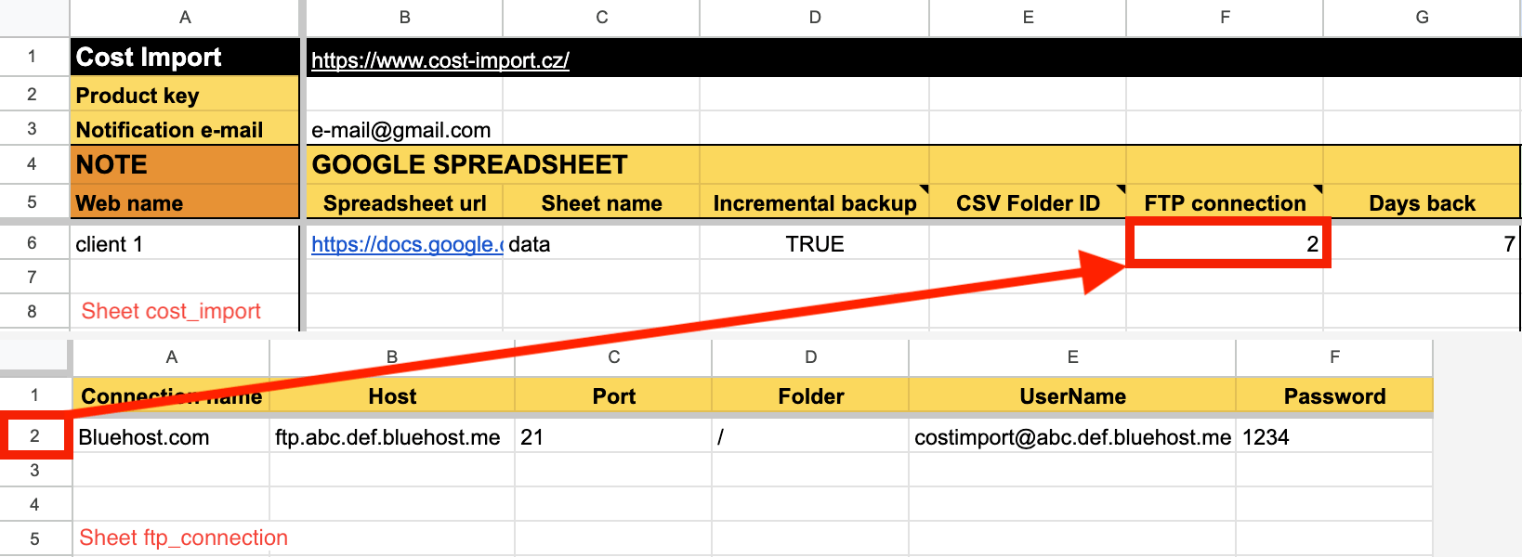
Task: Select row 8 header in top sheet
Action: (x=33, y=312)
